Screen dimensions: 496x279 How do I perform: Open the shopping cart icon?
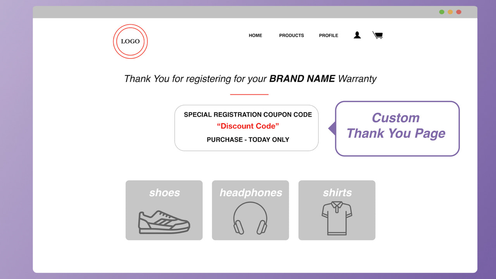[377, 35]
